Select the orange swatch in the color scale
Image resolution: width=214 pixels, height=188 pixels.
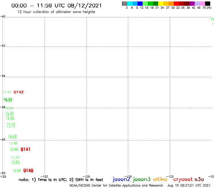(171, 3)
